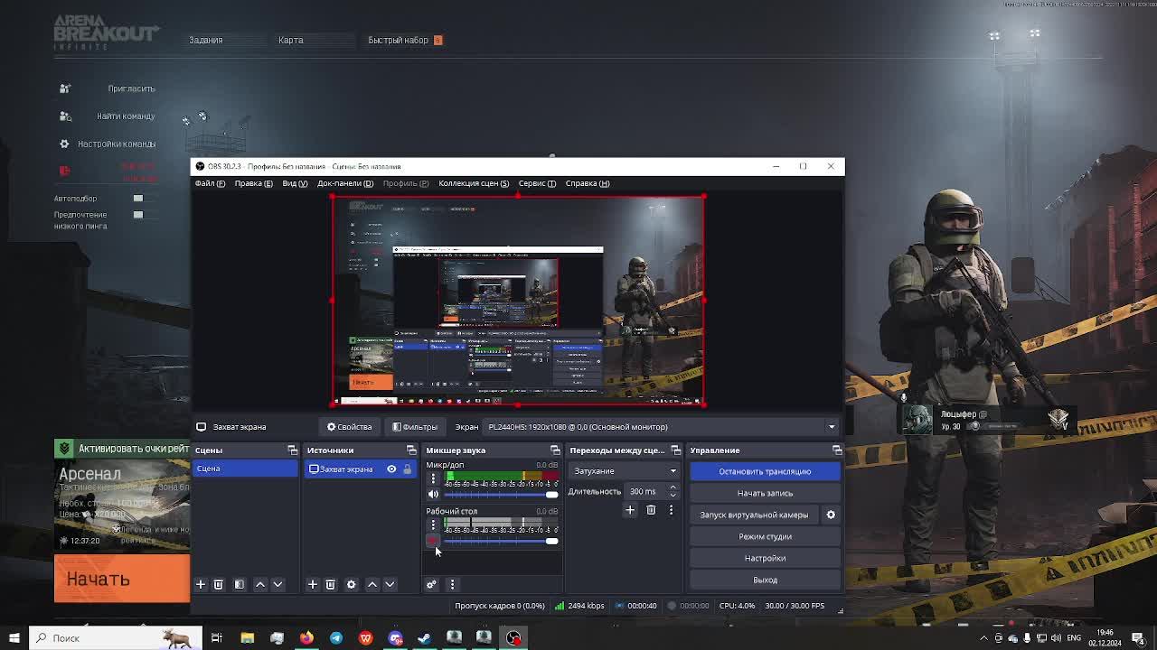Open Микр/доп channel options dots
Screen dimensions: 1157x650
click(x=433, y=478)
